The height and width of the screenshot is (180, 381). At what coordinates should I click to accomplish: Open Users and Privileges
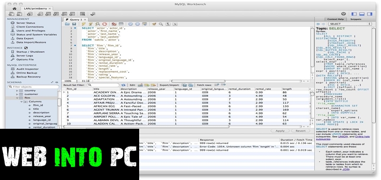coord(31,31)
